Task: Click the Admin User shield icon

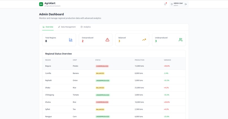Action: click(x=172, y=4)
